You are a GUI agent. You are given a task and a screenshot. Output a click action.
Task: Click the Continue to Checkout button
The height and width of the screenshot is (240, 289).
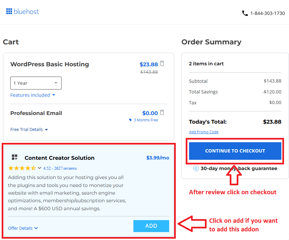pyautogui.click(x=235, y=151)
